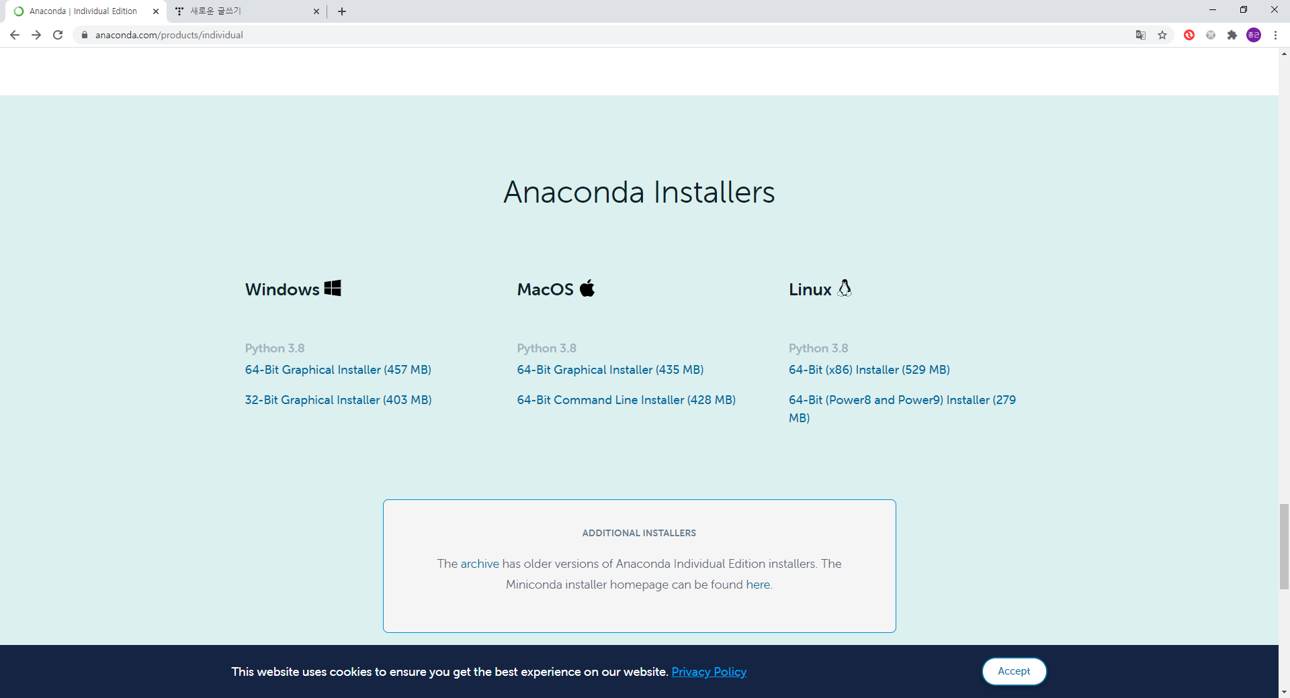This screenshot has width=1290, height=698.
Task: Open the Miniconda 'here' link
Action: coord(758,585)
